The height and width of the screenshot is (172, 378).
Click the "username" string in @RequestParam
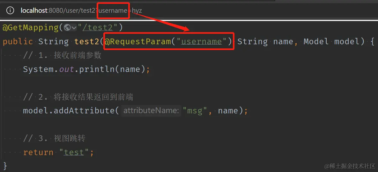click(x=201, y=41)
